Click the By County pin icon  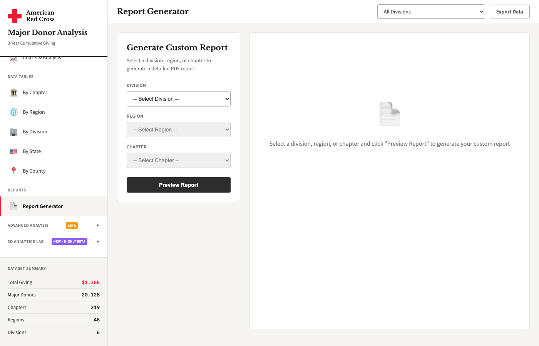[x=13, y=171]
